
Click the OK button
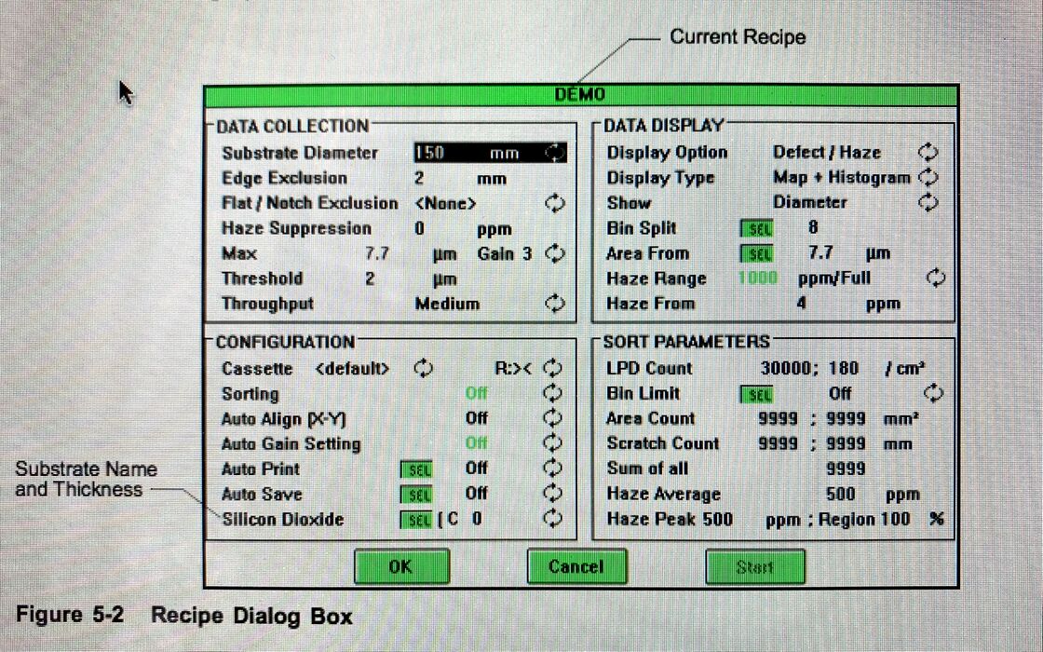click(401, 566)
